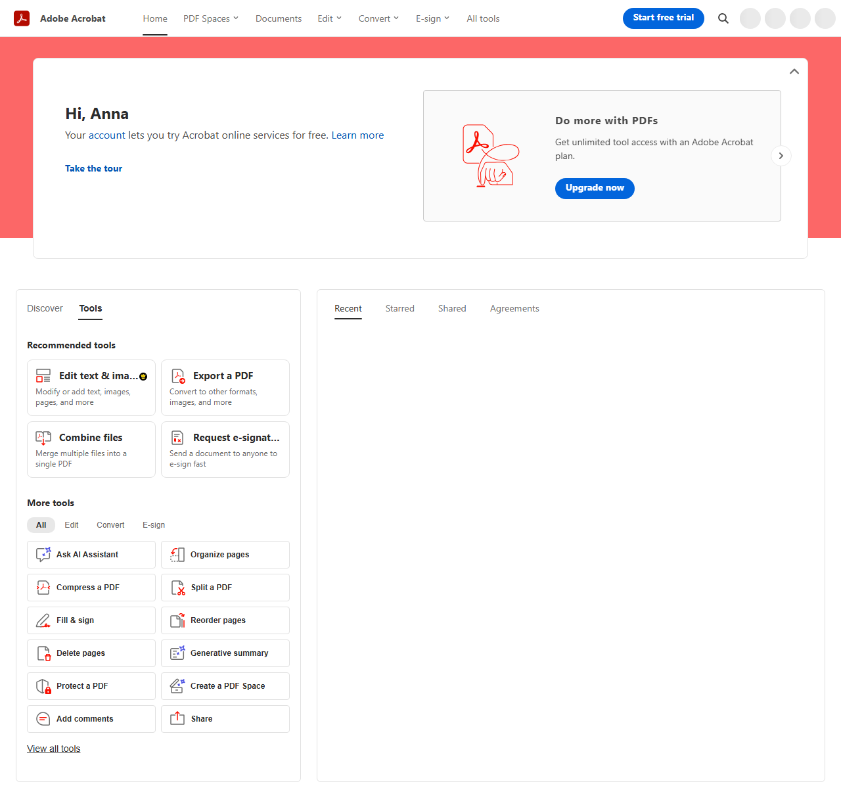Click the Upgrade now button
Image resolution: width=841 pixels, height=788 pixels.
595,189
